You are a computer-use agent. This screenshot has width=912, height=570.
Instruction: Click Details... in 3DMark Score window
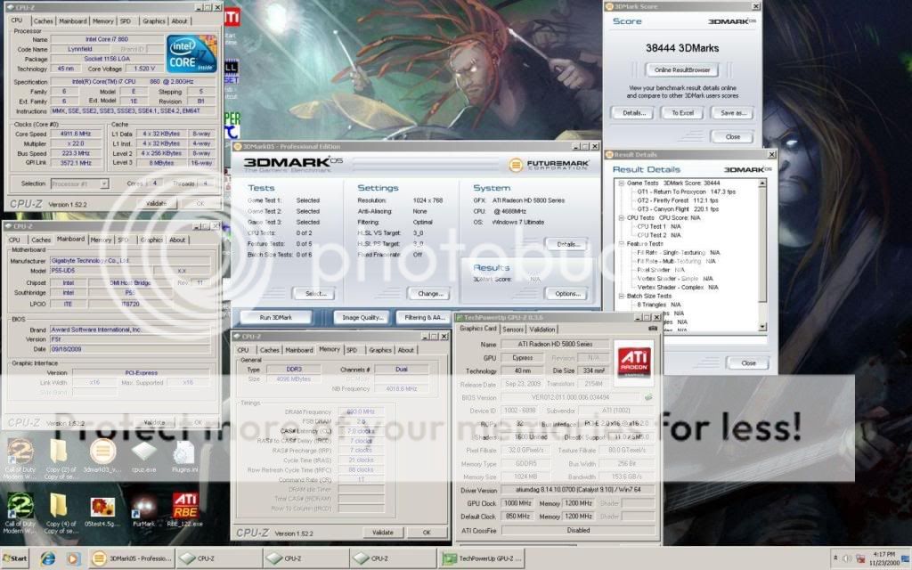coord(632,113)
